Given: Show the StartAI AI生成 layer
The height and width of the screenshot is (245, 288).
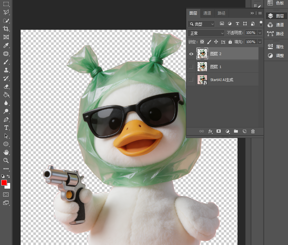Looking at the screenshot, I should point(191,80).
